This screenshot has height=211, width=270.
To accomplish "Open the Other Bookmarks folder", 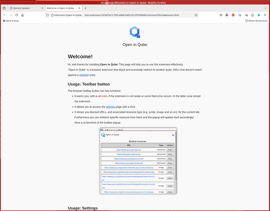I will pos(256,21).
